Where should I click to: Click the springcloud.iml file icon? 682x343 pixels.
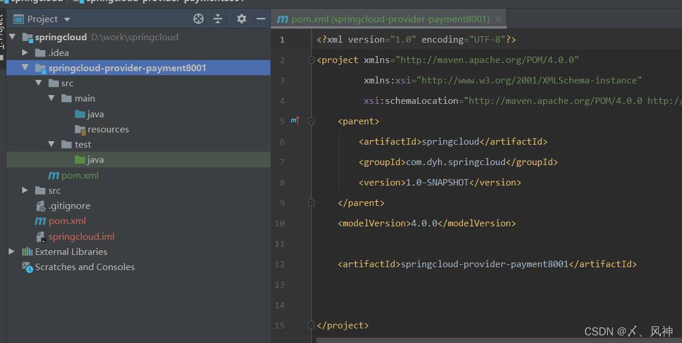[x=40, y=237]
